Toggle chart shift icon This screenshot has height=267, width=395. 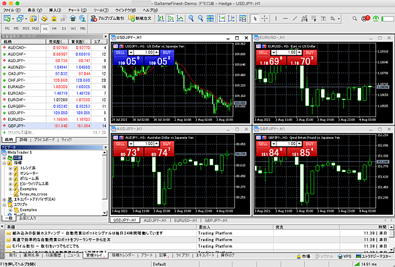(x=231, y=19)
